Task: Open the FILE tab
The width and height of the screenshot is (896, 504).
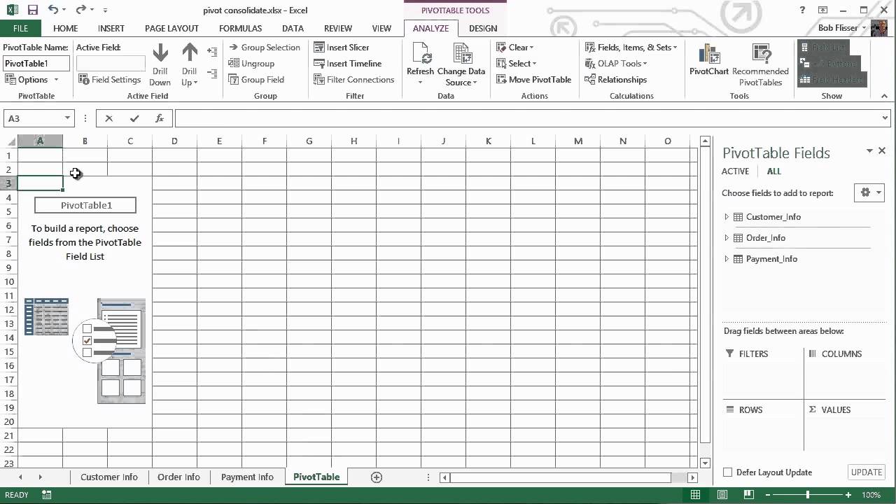Action: (20, 29)
